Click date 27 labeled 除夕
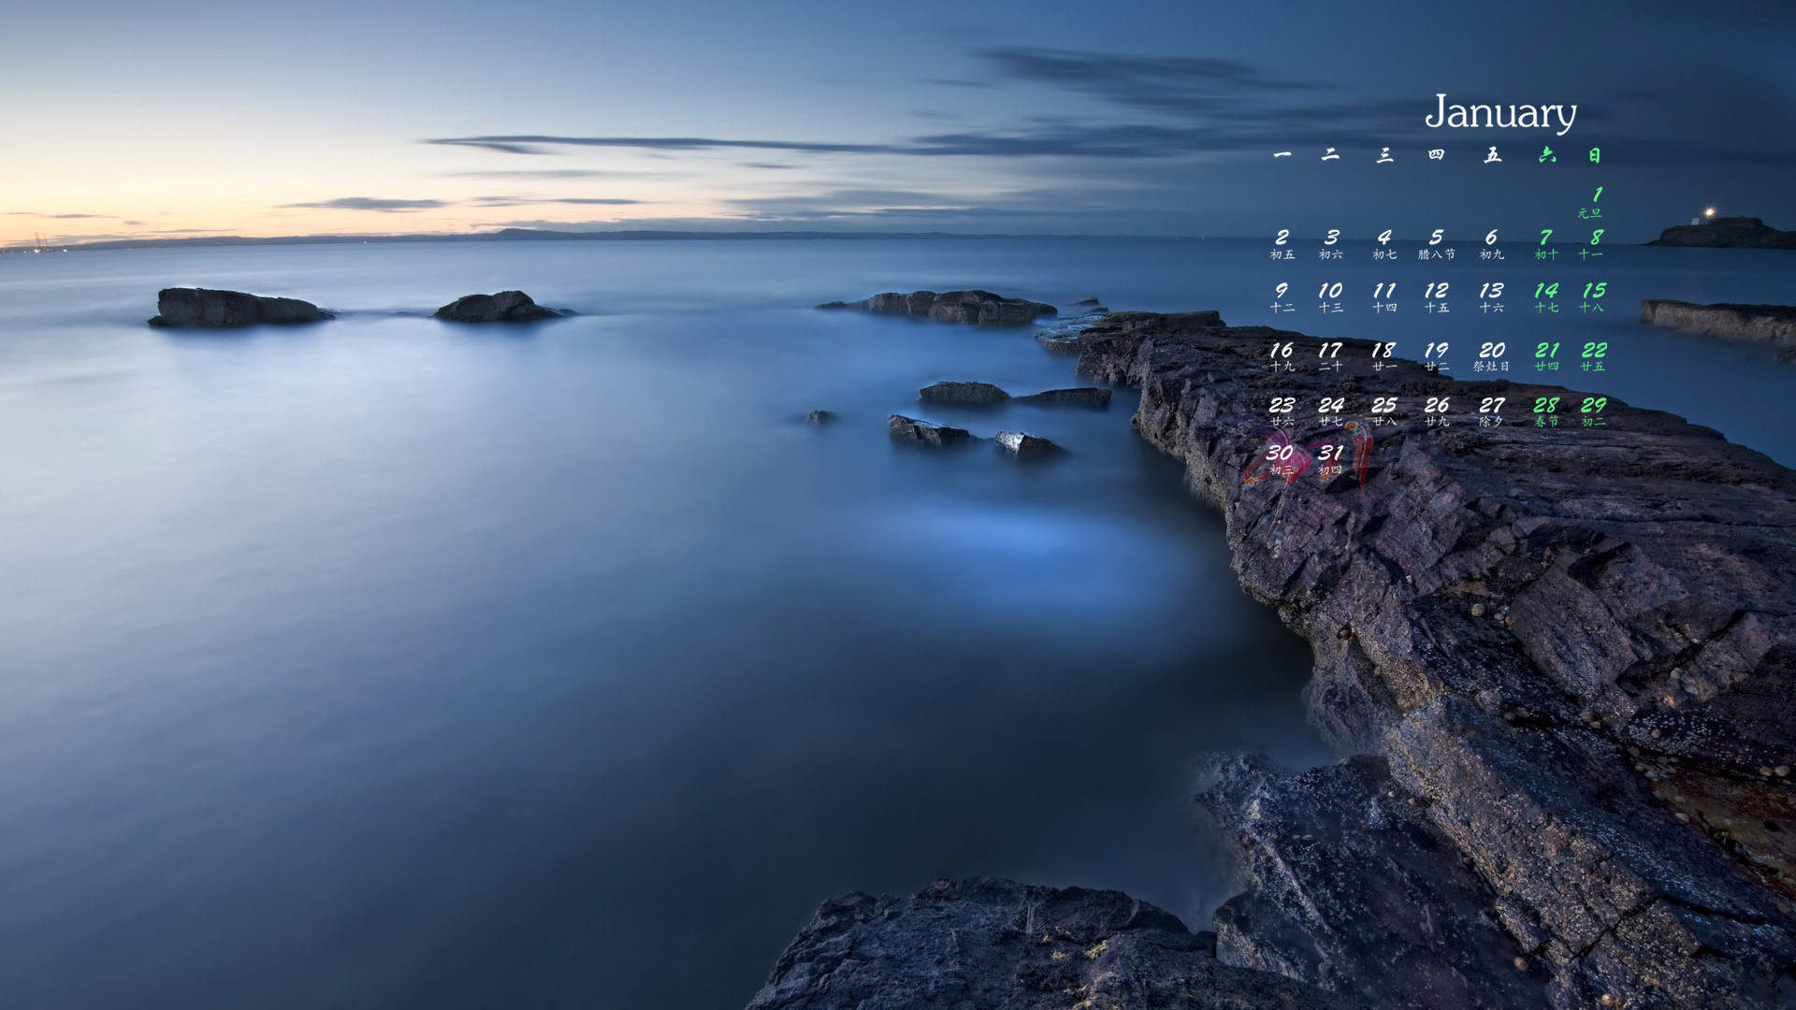This screenshot has width=1796, height=1010. [1492, 411]
